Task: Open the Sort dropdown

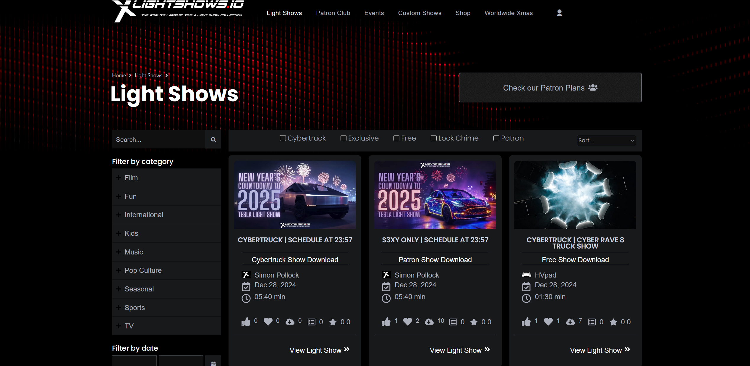Action: 606,141
